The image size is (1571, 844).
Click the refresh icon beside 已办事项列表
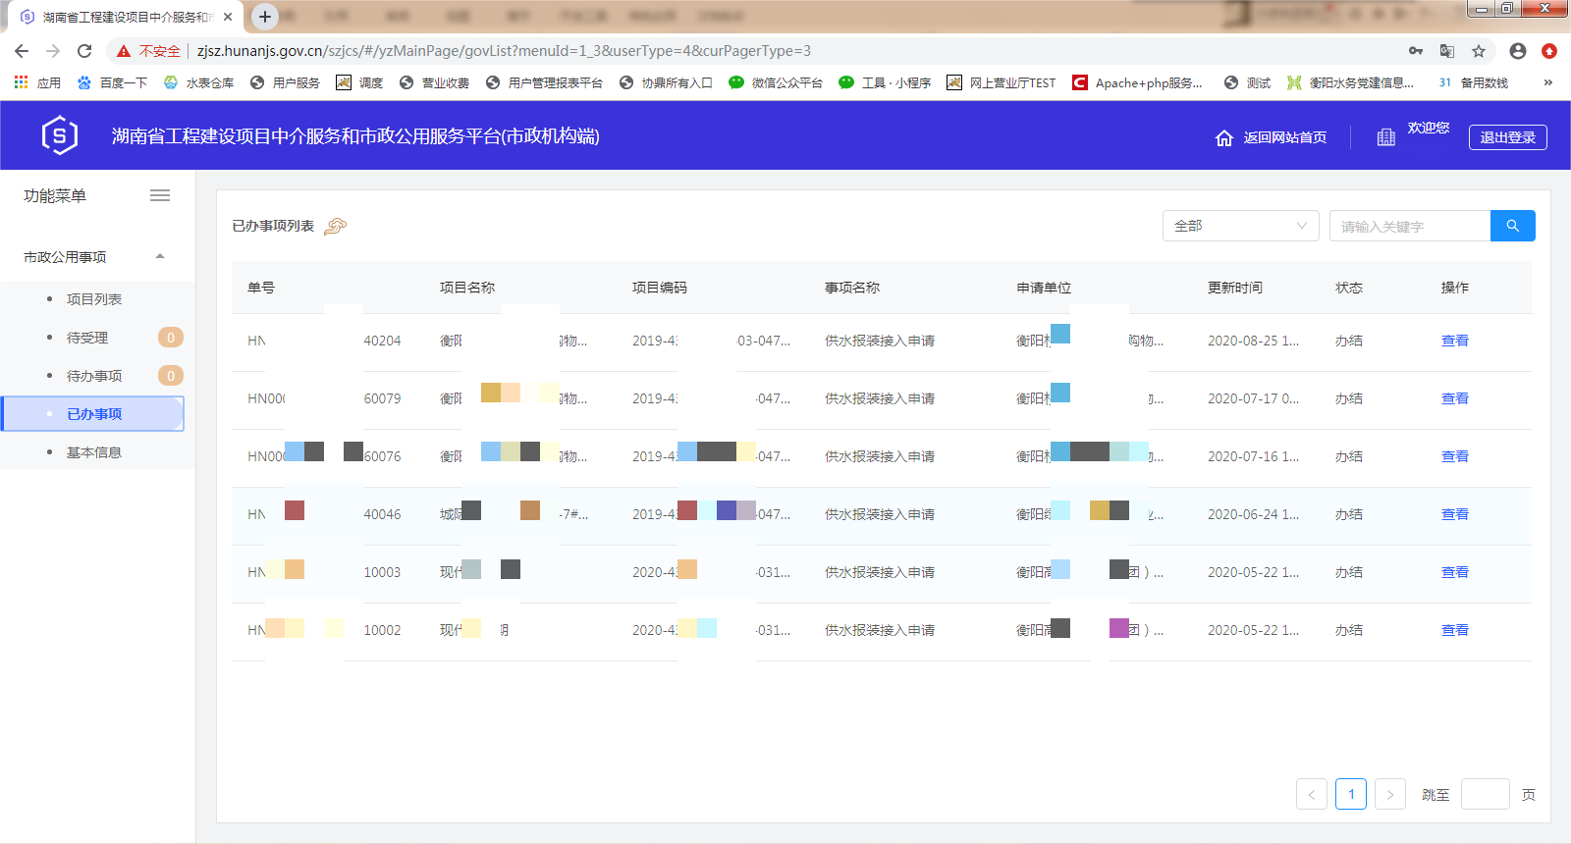click(336, 227)
